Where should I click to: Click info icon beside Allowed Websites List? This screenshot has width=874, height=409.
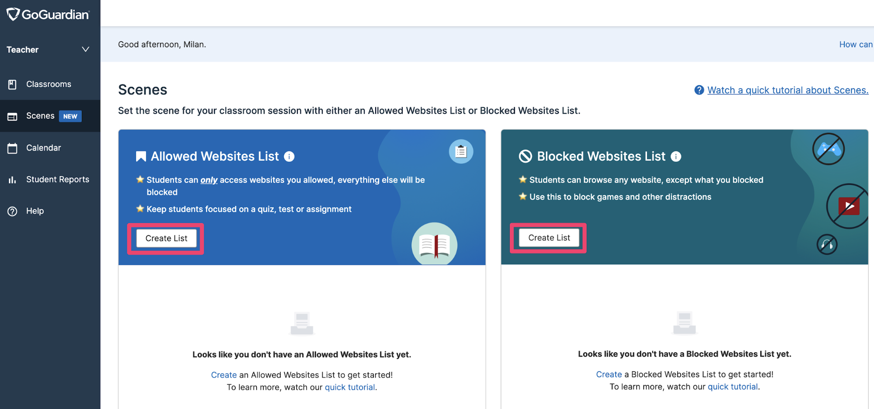coord(289,156)
